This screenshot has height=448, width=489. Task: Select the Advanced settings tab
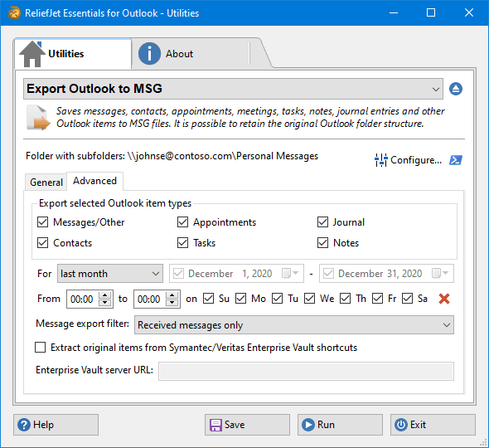(x=94, y=181)
